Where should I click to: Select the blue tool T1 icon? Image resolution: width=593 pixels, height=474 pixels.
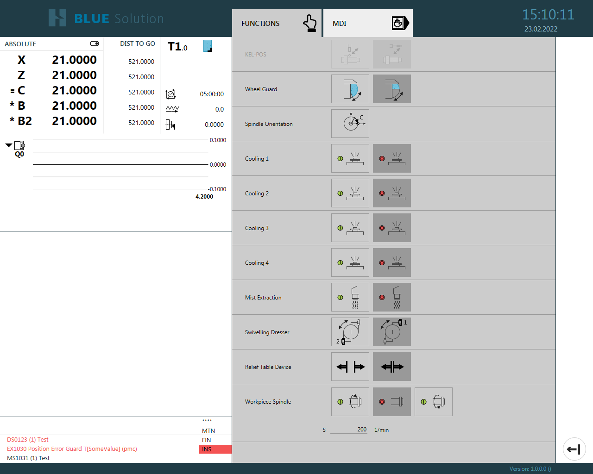[x=208, y=46]
